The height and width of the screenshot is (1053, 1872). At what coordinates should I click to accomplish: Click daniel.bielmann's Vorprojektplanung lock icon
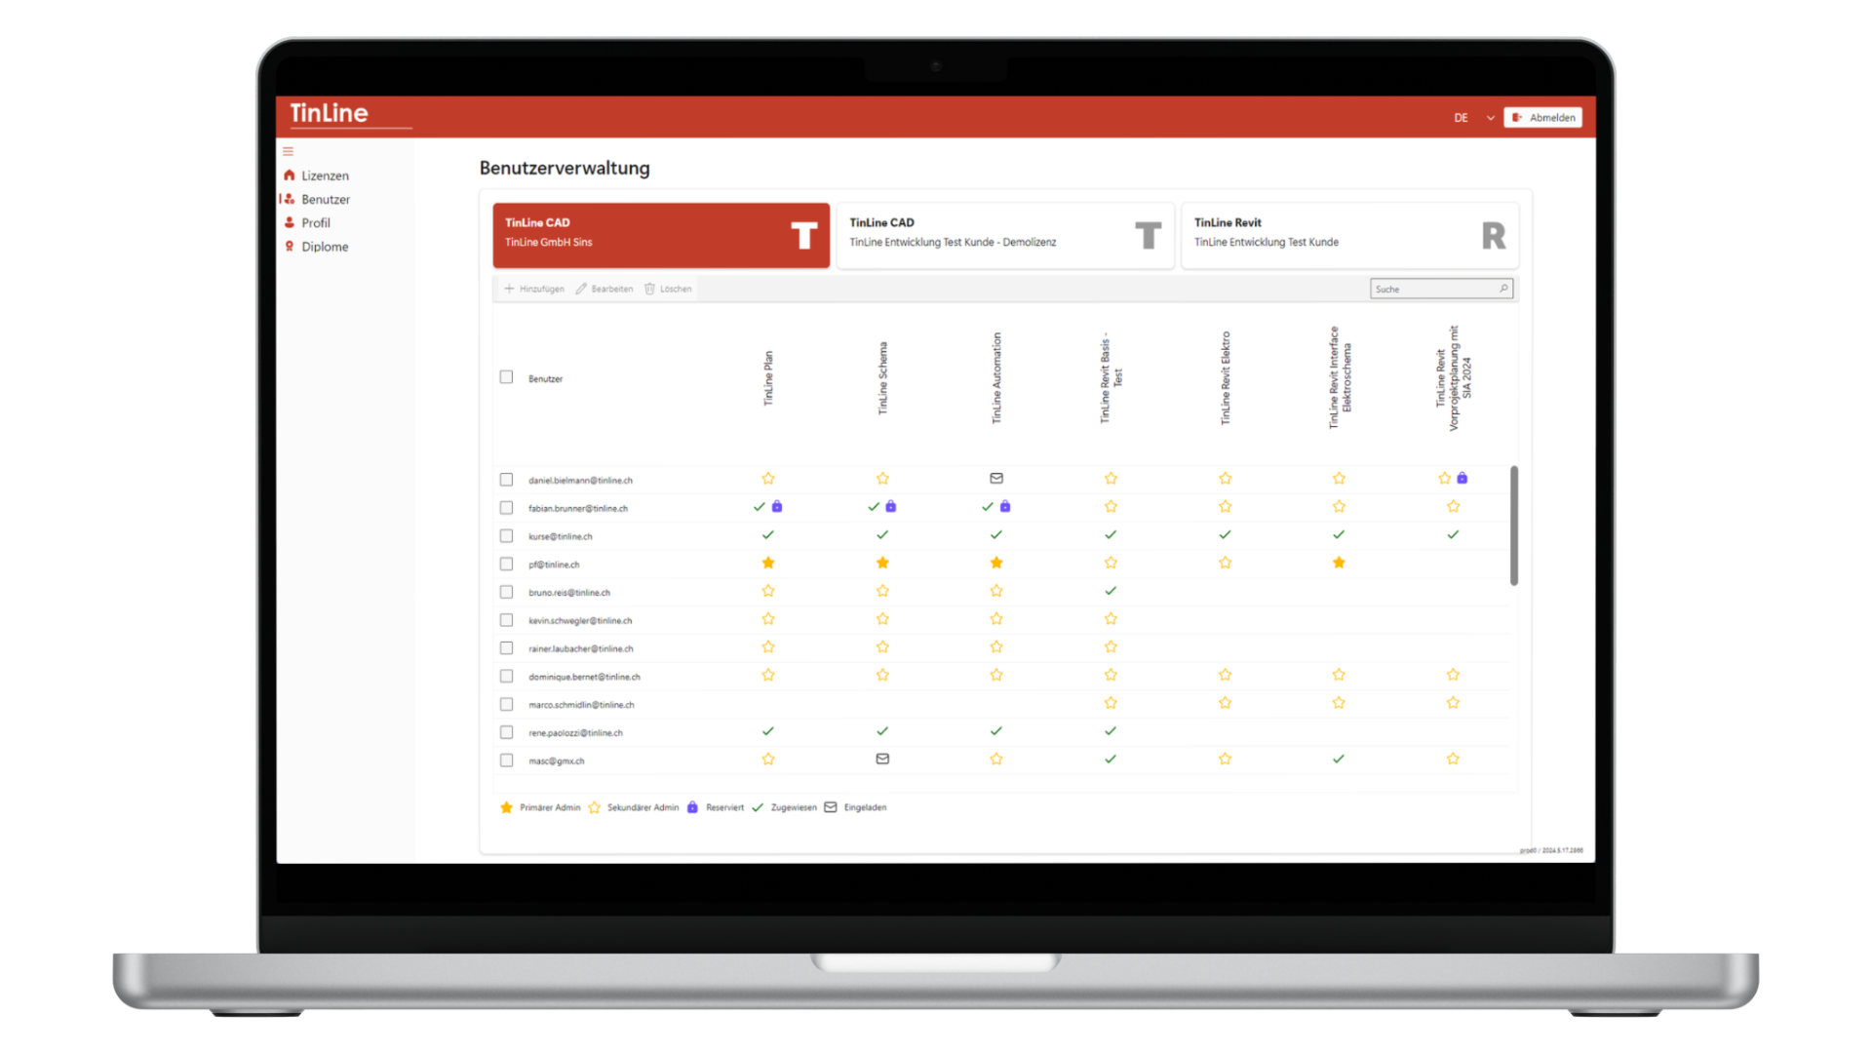tap(1462, 478)
